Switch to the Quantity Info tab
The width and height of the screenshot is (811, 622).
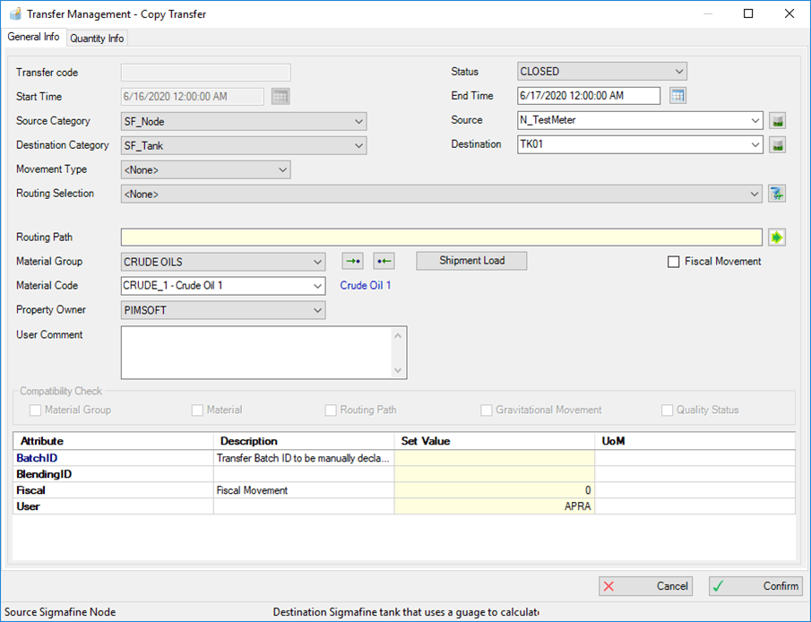(97, 39)
